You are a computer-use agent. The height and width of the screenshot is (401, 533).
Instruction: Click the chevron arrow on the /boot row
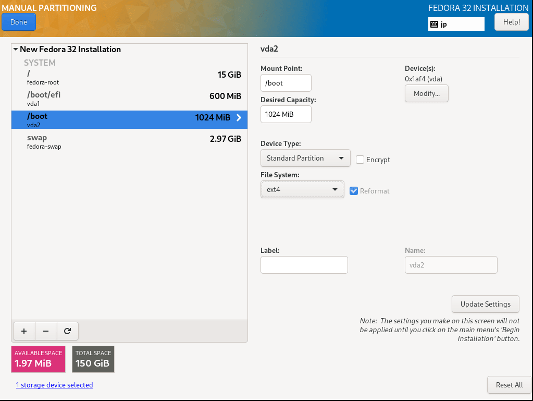click(239, 118)
